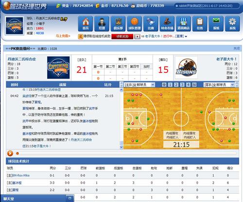Click commentary scrollbar down arrow

click(x=121, y=147)
